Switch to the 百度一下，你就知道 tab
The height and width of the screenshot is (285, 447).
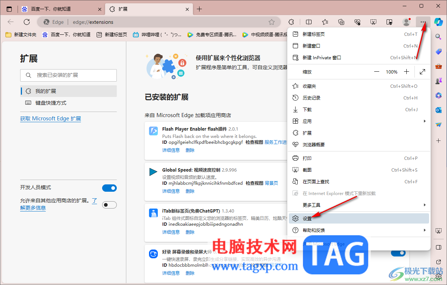coord(61,9)
